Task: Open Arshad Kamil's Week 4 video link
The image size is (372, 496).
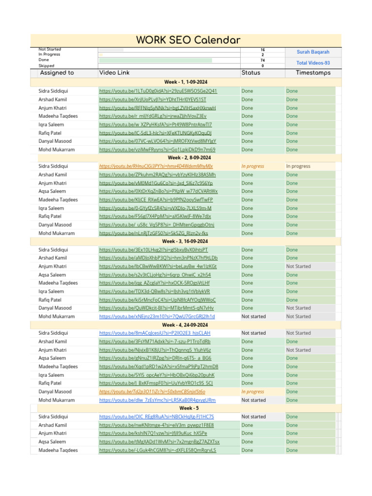Action: (x=155, y=341)
